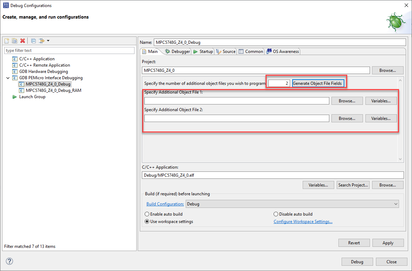Screen dimensions: 412x271
Task: Click scroll down arrow of object files panel
Action: (400, 159)
